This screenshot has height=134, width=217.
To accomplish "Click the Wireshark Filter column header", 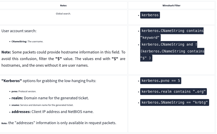I will pos(171,5).
